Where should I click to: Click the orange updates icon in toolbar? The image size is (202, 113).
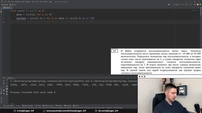(198, 4)
